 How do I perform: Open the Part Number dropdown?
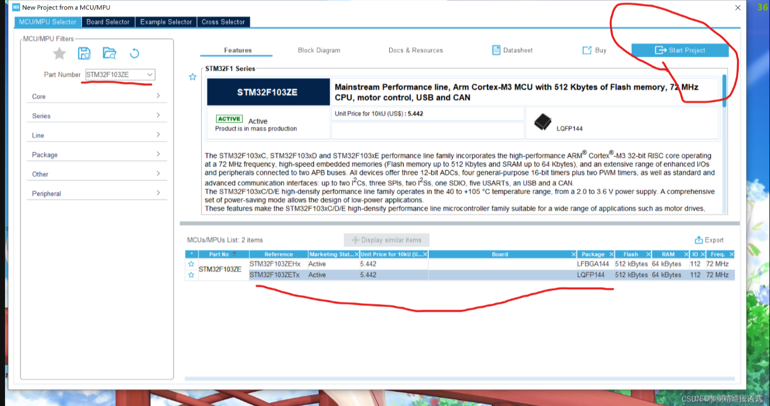[x=149, y=75]
